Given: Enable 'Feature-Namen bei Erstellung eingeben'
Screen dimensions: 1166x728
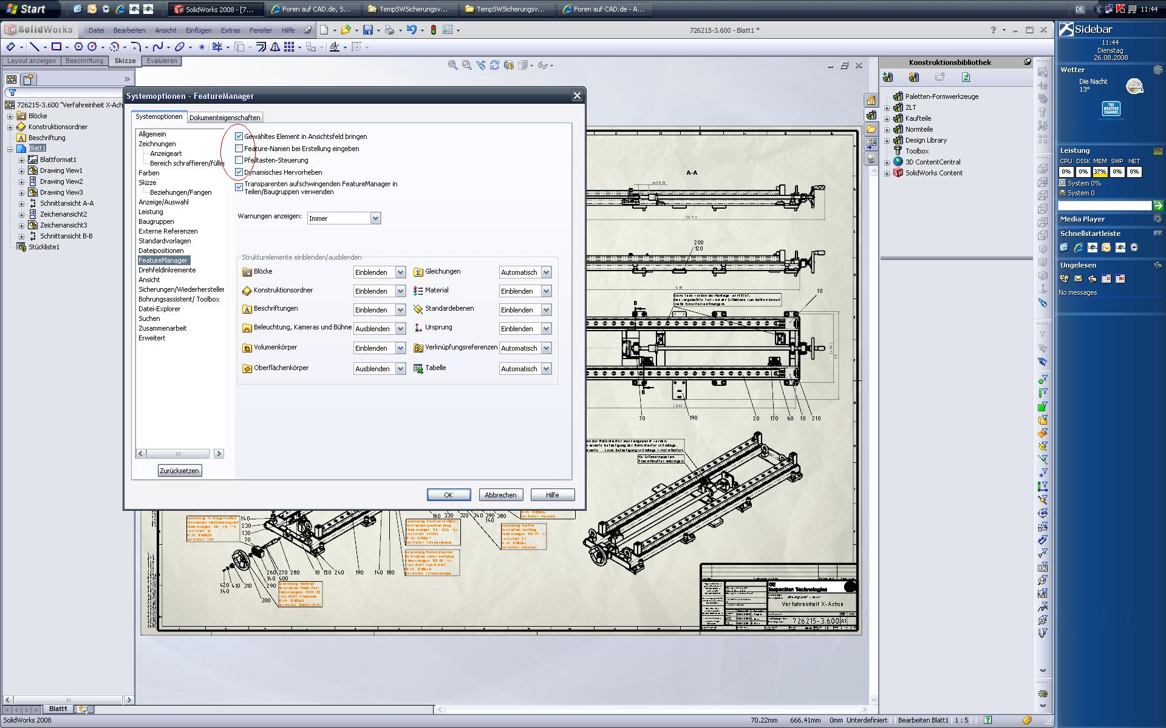Looking at the screenshot, I should pyautogui.click(x=239, y=148).
